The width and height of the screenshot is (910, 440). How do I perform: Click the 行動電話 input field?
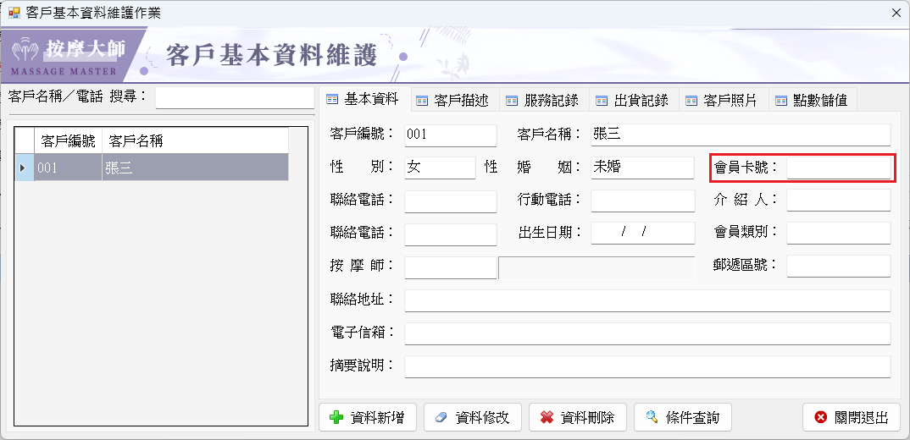[642, 201]
